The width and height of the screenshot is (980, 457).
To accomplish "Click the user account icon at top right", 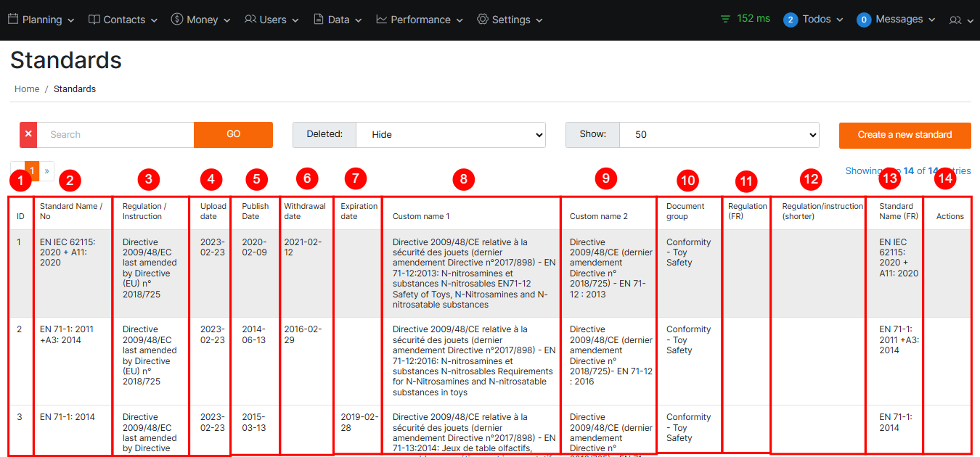I will pyautogui.click(x=955, y=20).
